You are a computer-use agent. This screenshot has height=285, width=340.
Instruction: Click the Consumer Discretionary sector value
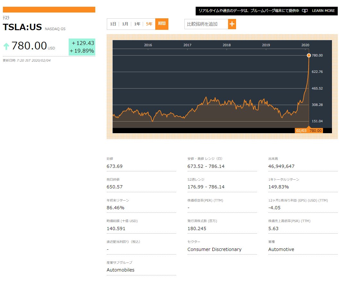coord(215,249)
